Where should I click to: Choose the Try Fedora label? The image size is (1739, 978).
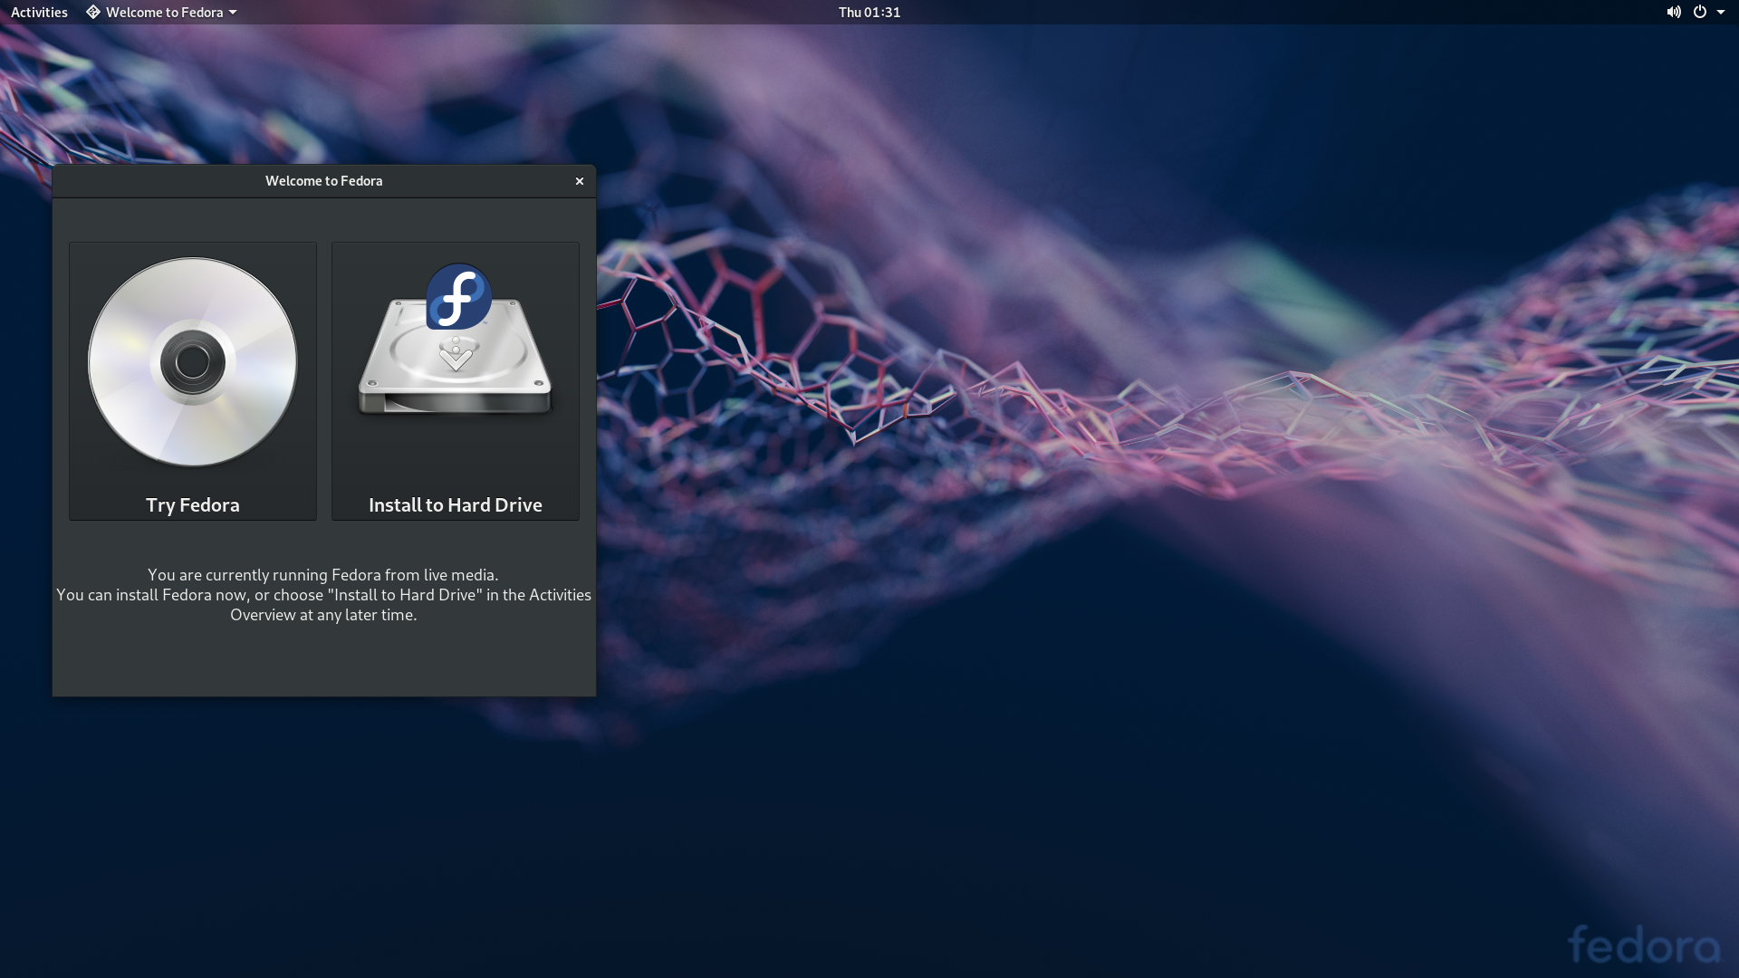193,505
